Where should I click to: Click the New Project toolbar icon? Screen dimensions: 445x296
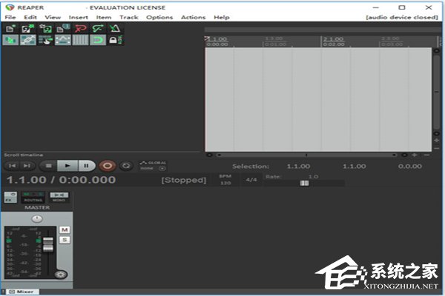click(x=11, y=29)
